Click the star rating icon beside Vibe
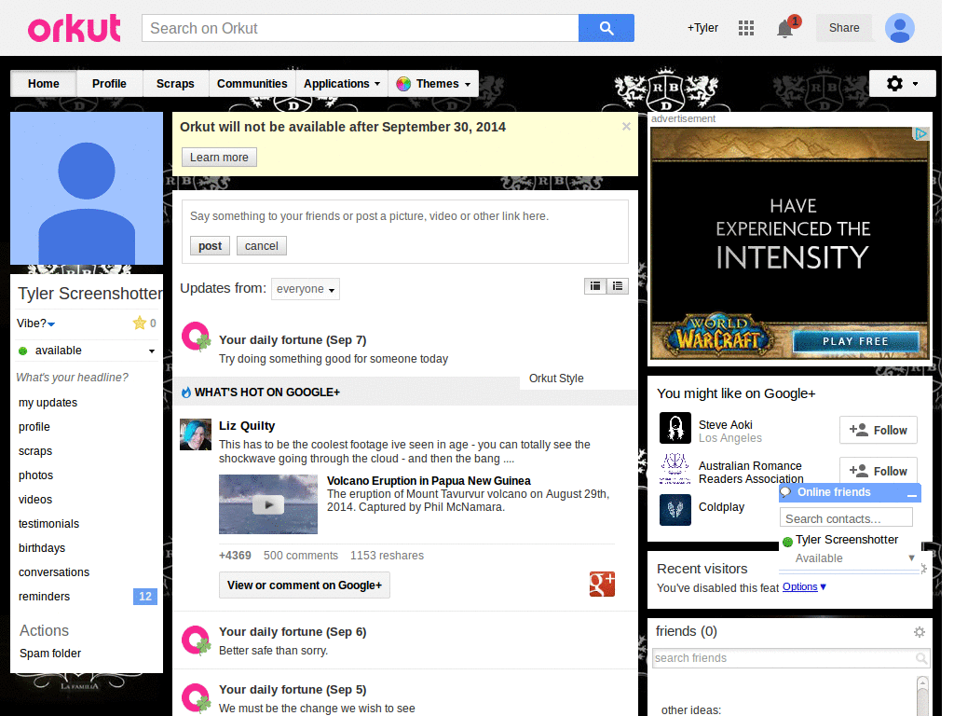954x716 pixels. [x=140, y=323]
